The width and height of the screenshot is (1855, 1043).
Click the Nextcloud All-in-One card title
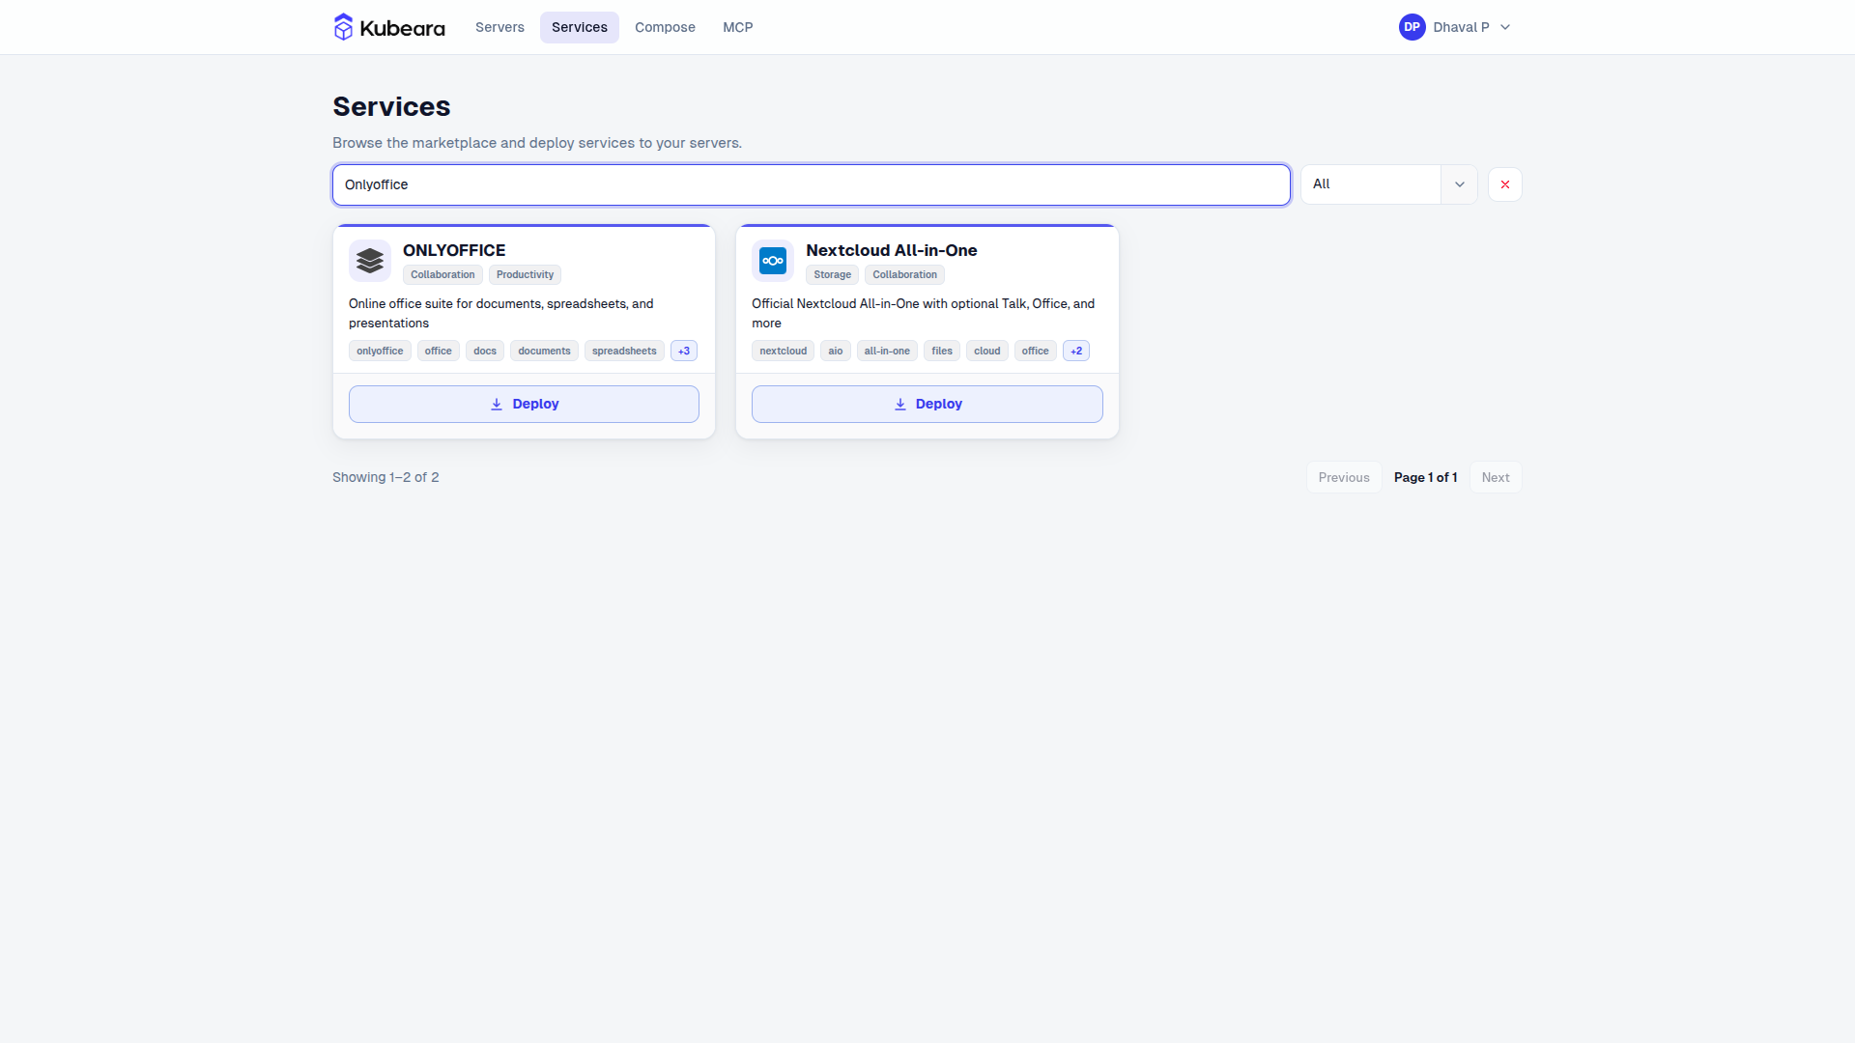pos(892,250)
